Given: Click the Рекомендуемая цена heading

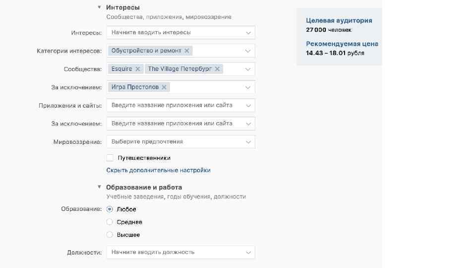Looking at the screenshot, I should [342, 44].
